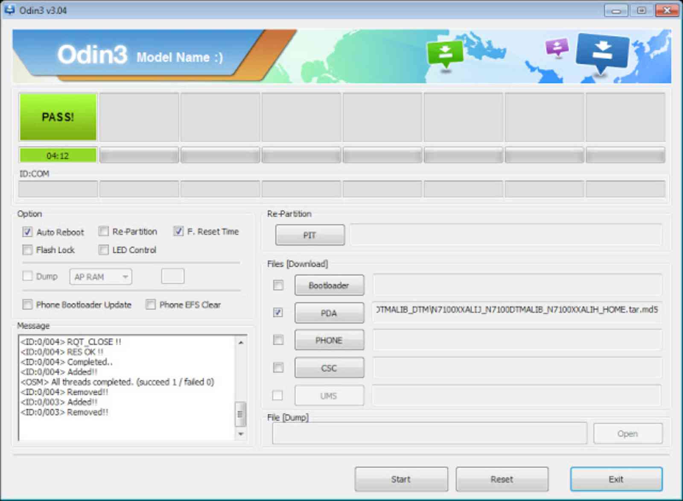
Task: Click the Open dump file button
Action: (628, 434)
